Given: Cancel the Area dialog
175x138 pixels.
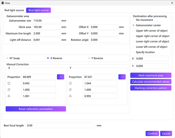Looking at the screenshot, I should [166, 133].
